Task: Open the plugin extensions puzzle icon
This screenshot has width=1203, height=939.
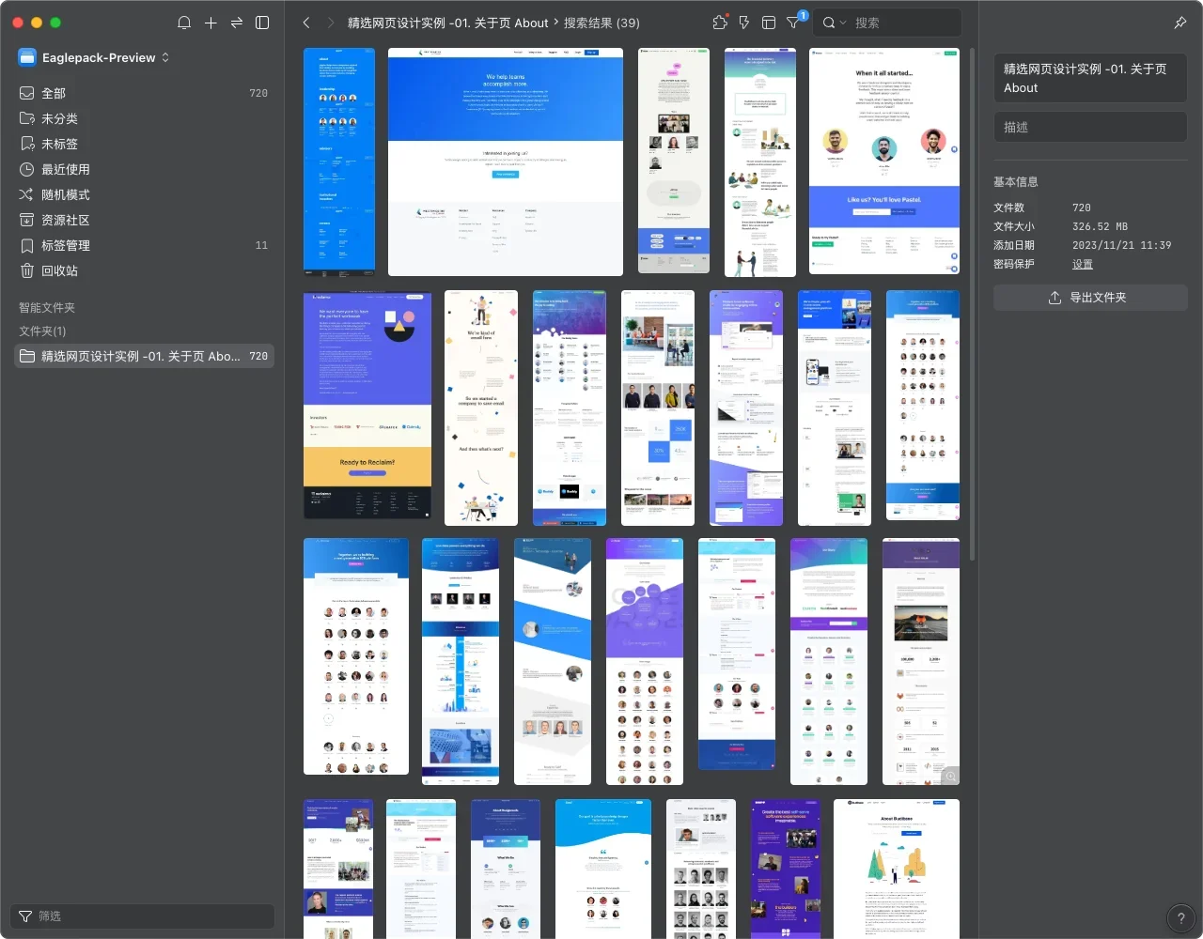Action: [720, 23]
